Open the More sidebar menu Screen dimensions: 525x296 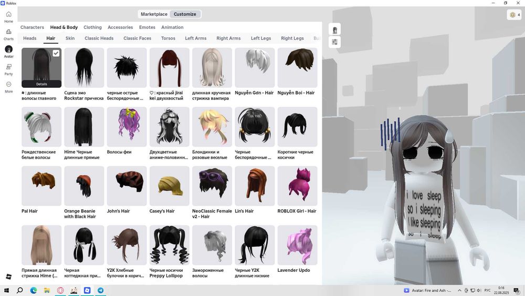(x=9, y=87)
